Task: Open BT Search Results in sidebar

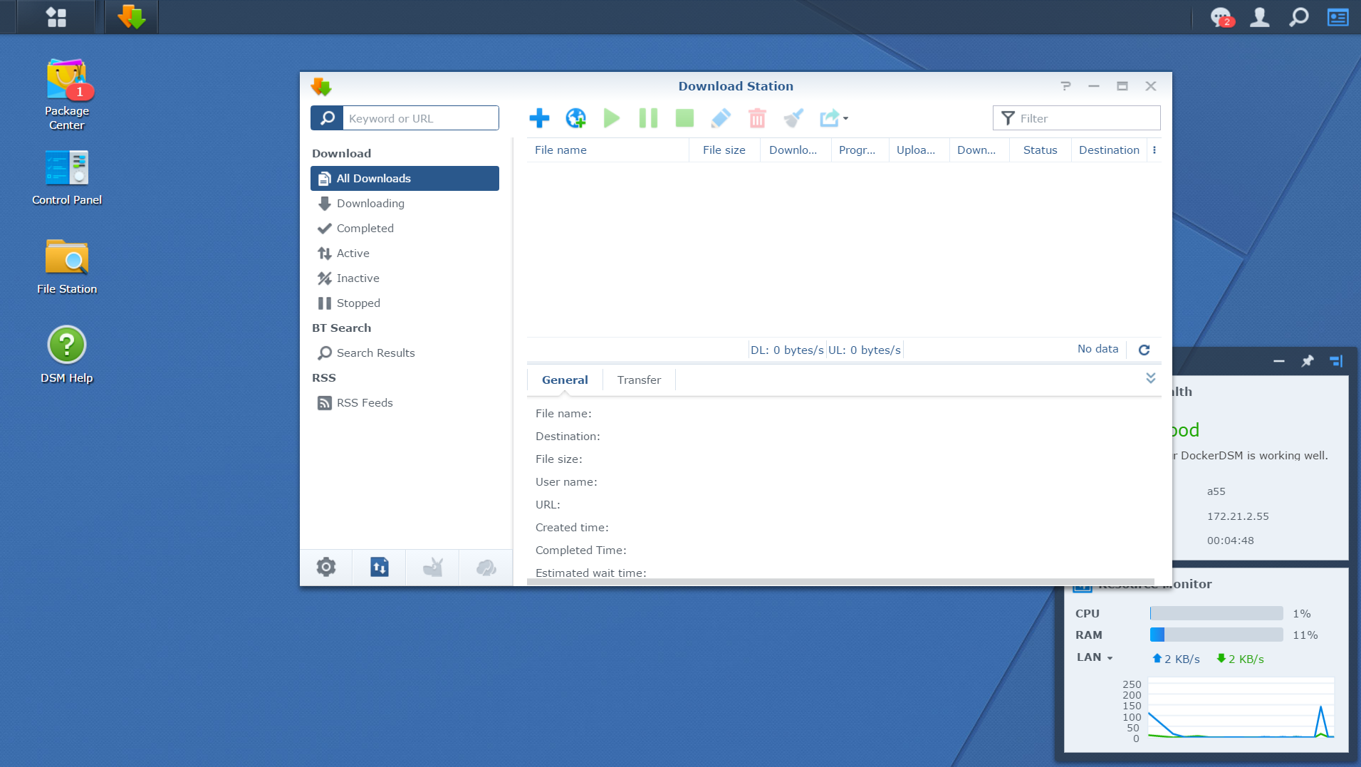Action: coord(405,353)
